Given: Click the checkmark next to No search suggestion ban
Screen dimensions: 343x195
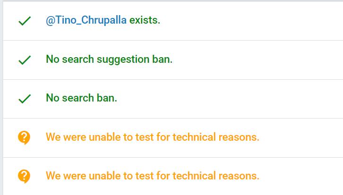Looking at the screenshot, I should 24,60.
